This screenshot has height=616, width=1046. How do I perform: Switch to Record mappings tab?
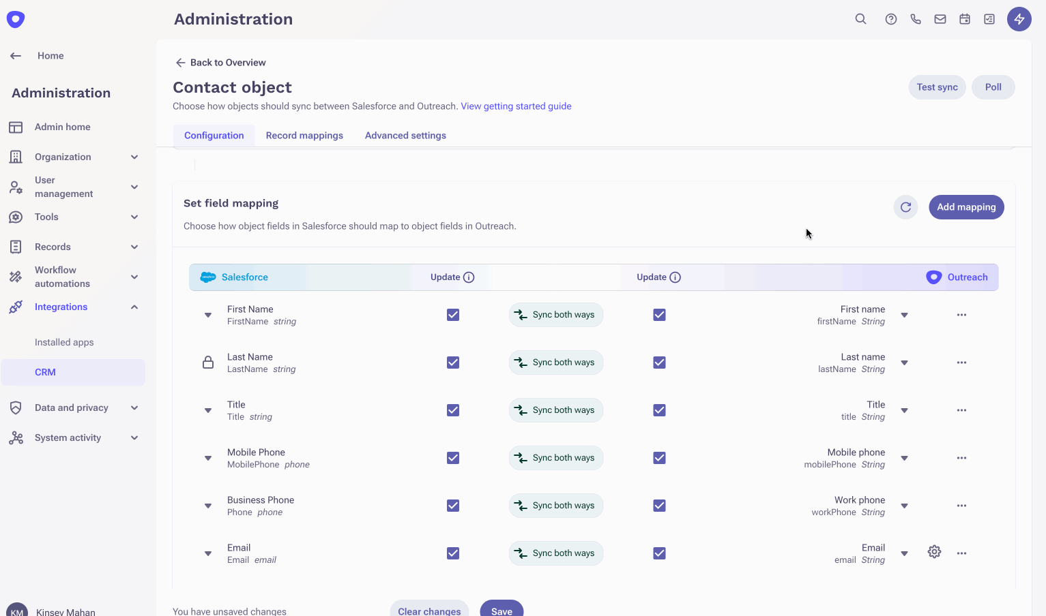(x=304, y=136)
